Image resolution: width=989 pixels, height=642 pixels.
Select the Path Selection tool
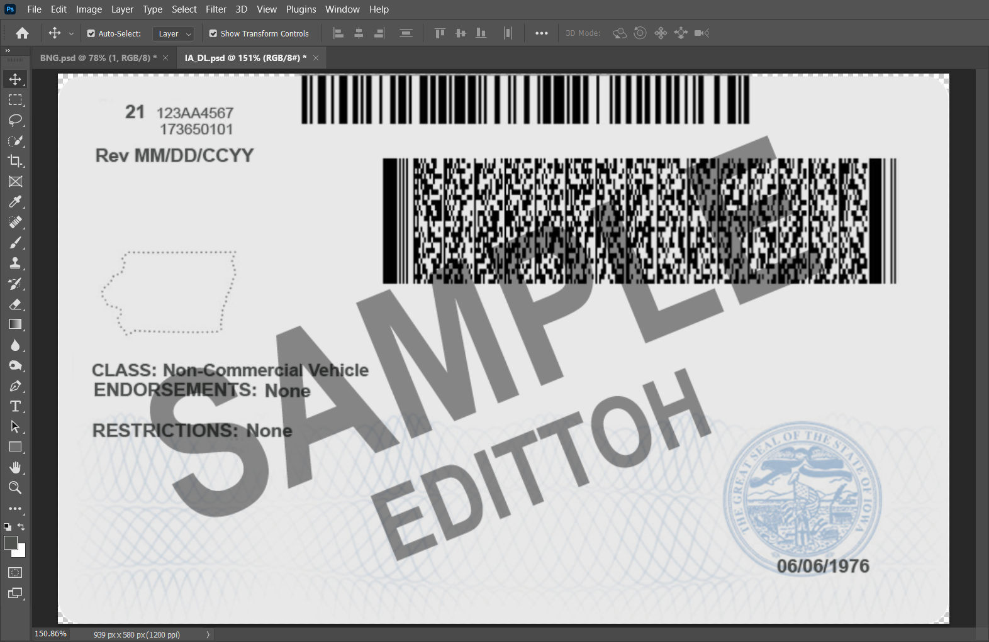click(x=15, y=427)
